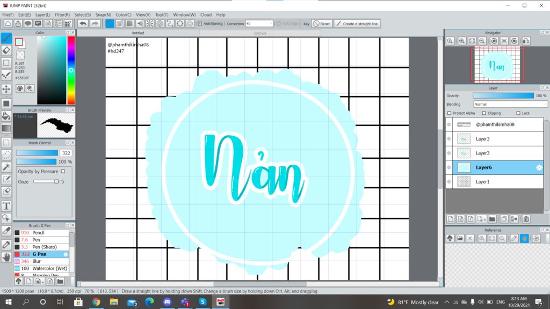Select the Brush tool in the left toolbar

click(x=6, y=38)
